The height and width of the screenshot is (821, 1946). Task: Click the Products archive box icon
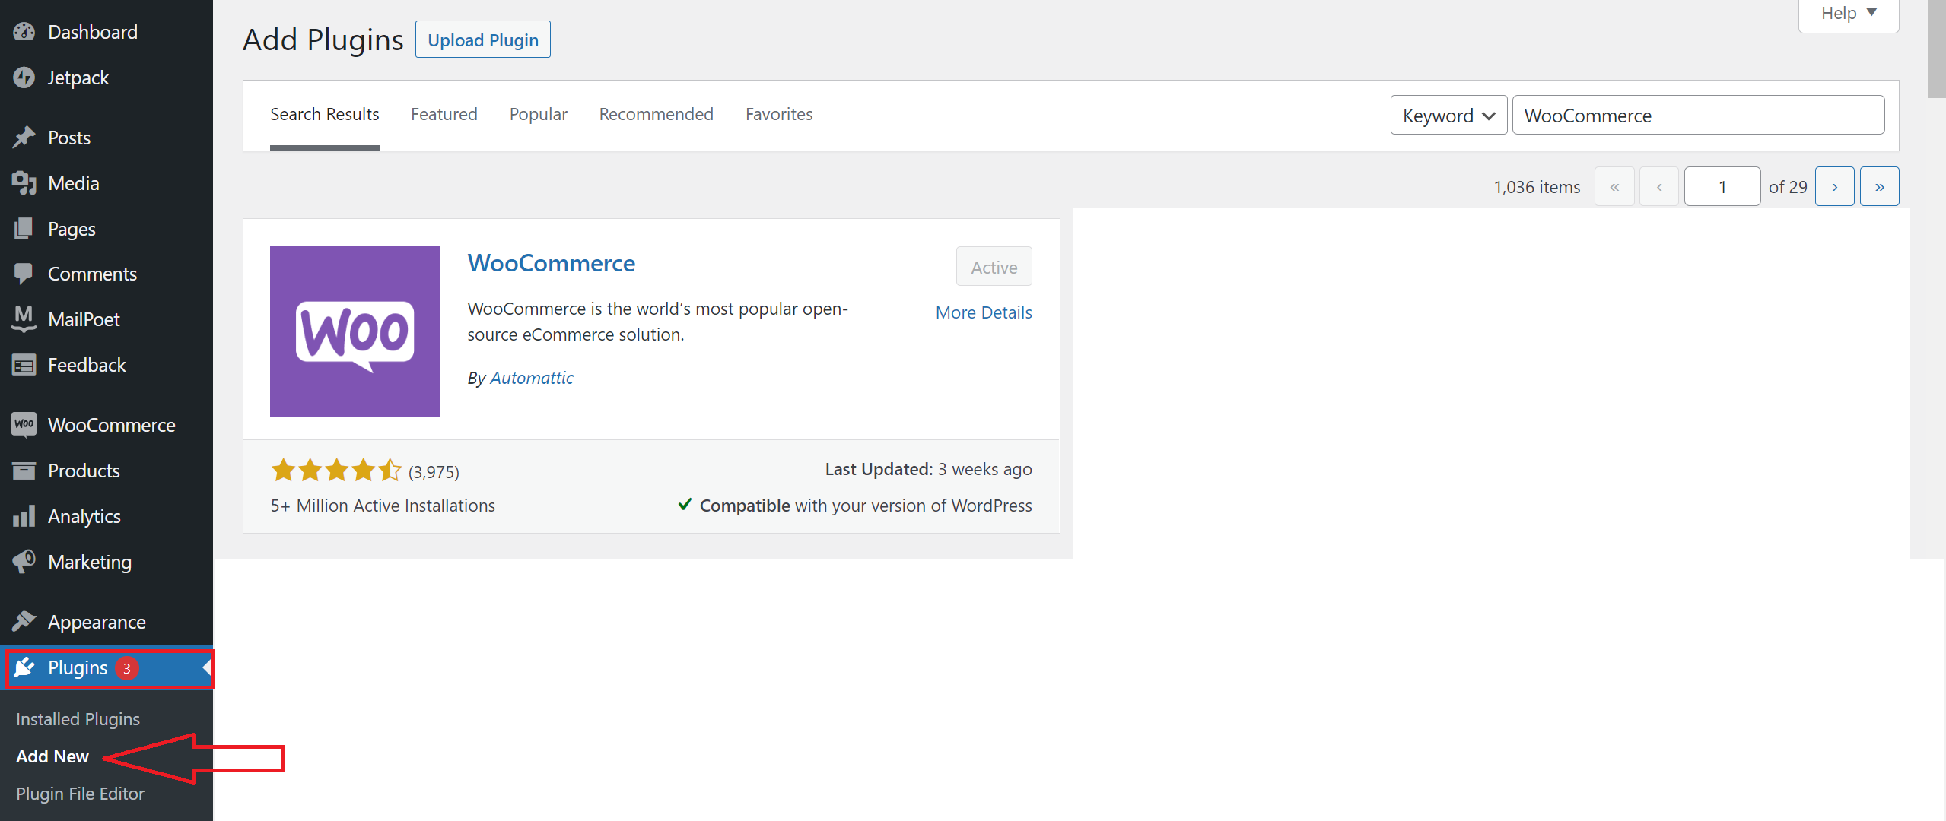[24, 471]
